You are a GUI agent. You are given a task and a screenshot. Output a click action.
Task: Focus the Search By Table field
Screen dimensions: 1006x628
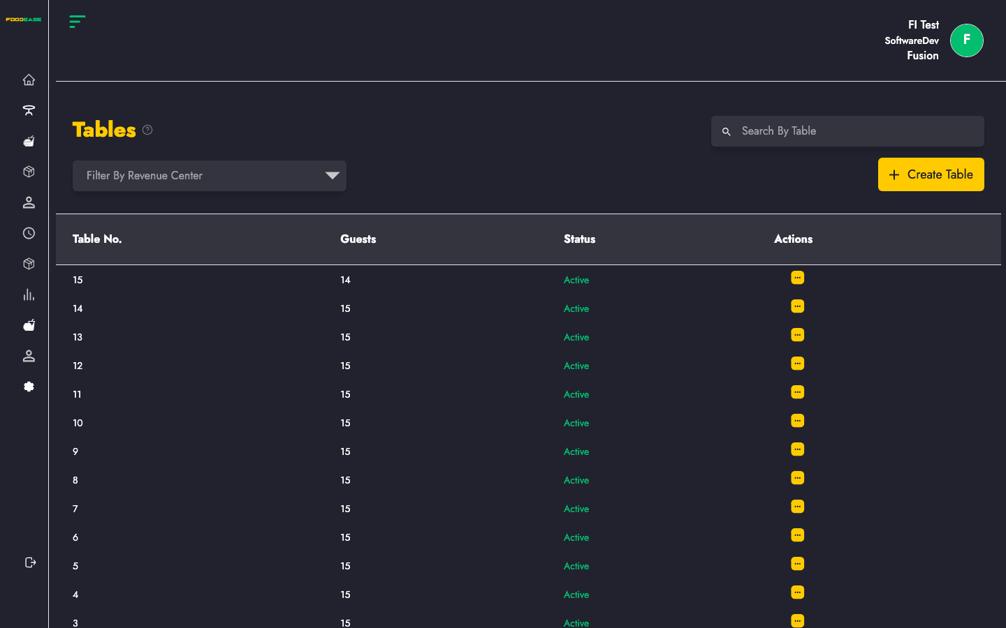[x=847, y=131]
